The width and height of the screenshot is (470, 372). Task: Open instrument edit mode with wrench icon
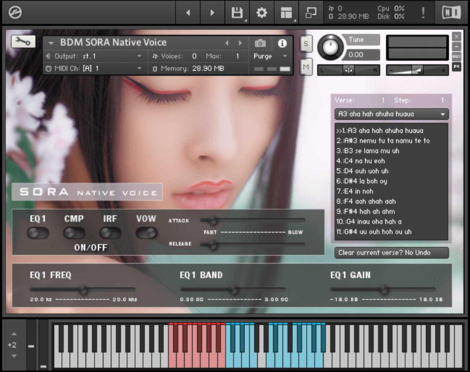click(x=23, y=41)
